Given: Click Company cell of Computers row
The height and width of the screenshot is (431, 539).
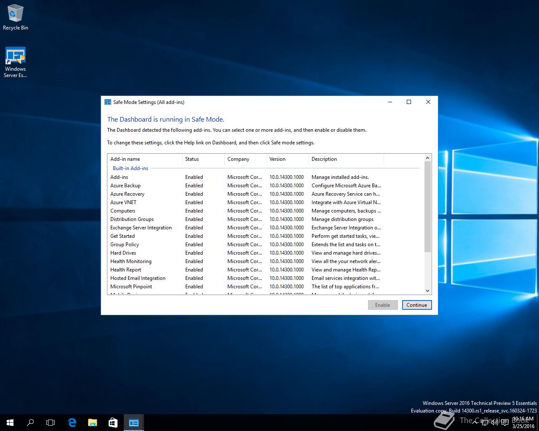Looking at the screenshot, I should point(245,211).
